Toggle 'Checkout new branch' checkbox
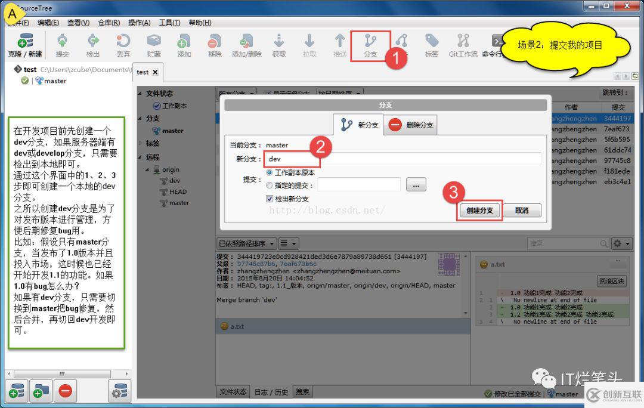This screenshot has height=408, width=644. [x=270, y=199]
